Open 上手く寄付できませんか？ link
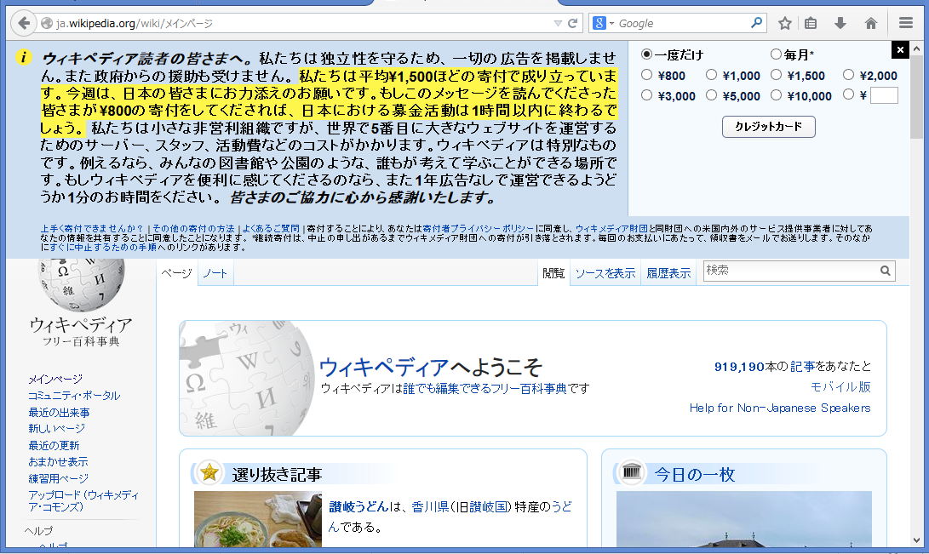 point(92,228)
